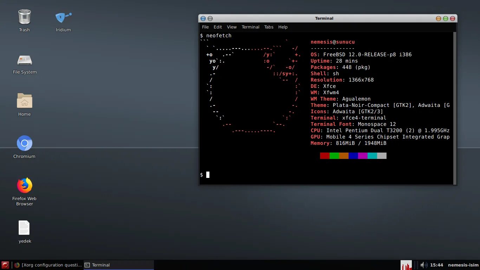Open the File menu in Terminal
Image resolution: width=480 pixels, height=270 pixels.
tap(205, 27)
